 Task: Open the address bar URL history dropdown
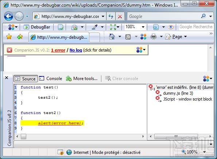point(103,16)
